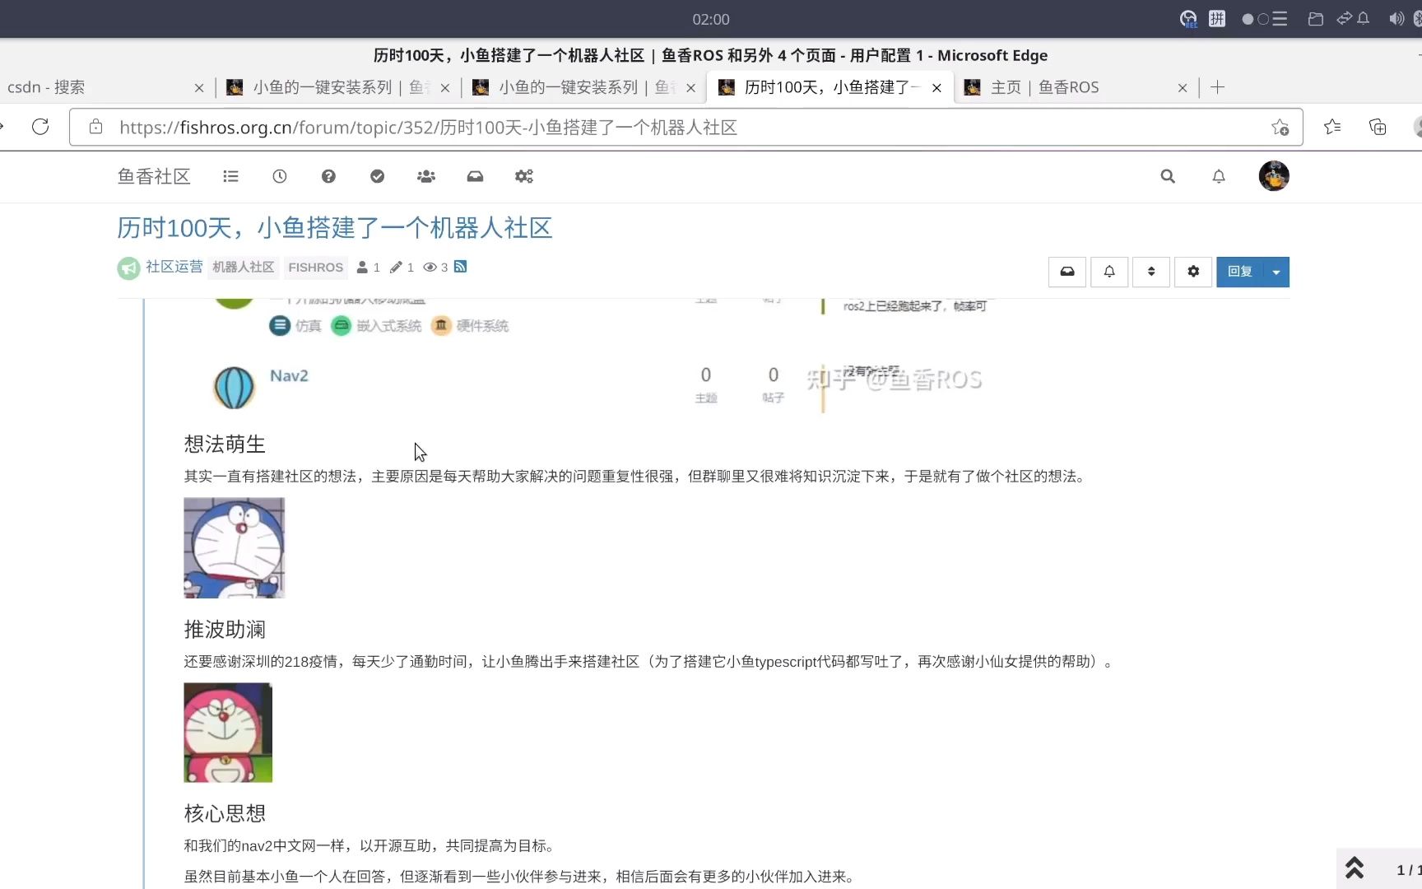This screenshot has width=1422, height=889.
Task: Open the groups people icon
Action: pos(426,176)
